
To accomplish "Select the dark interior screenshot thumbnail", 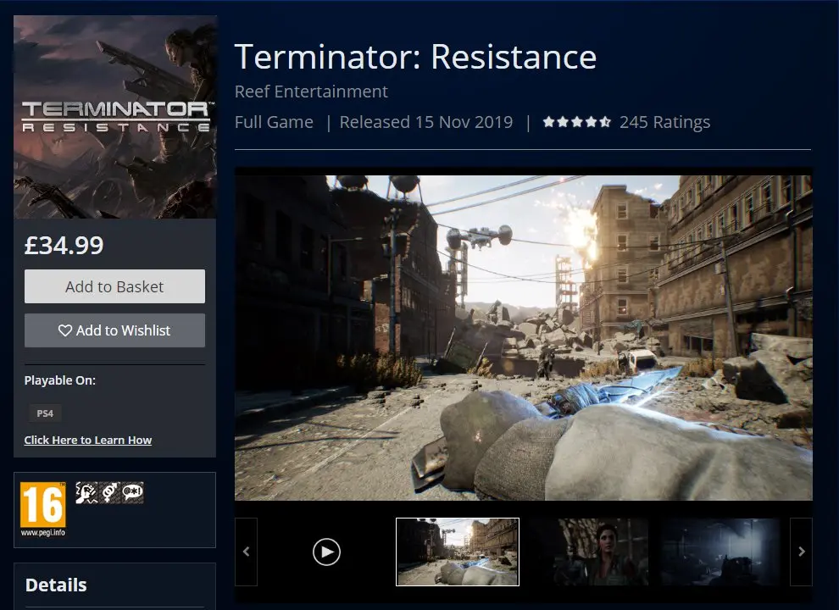I will coord(720,552).
